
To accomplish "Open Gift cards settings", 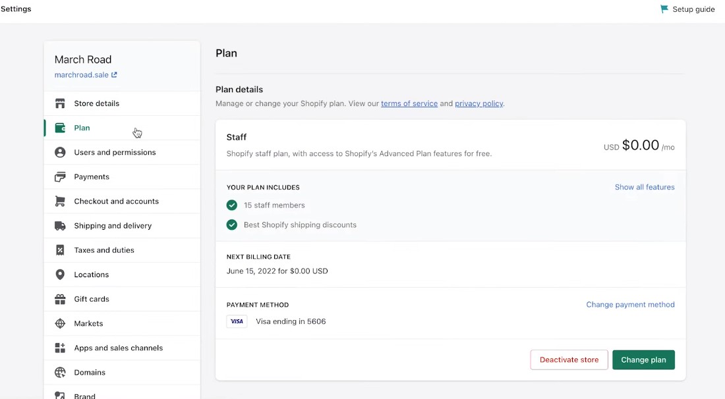I will pyautogui.click(x=122, y=299).
